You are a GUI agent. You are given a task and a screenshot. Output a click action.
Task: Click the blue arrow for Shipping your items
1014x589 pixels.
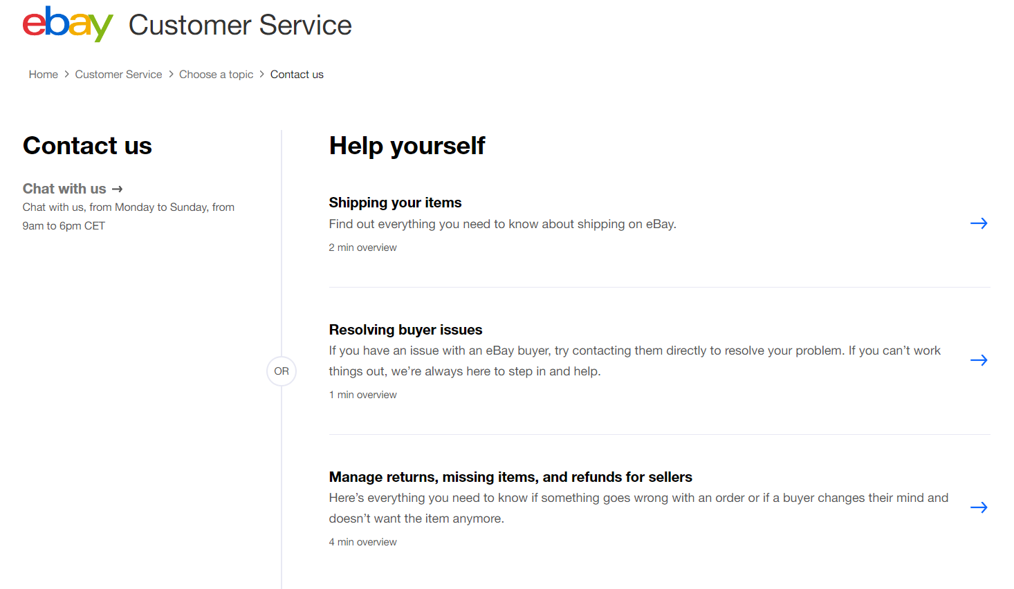[x=979, y=223]
